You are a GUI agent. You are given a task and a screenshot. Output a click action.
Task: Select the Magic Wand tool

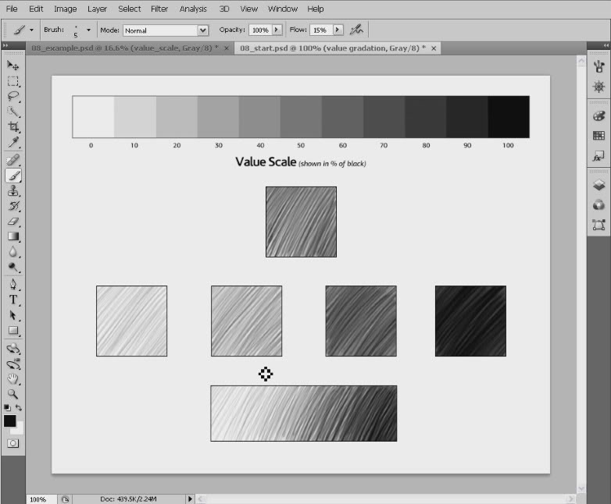tap(13, 112)
